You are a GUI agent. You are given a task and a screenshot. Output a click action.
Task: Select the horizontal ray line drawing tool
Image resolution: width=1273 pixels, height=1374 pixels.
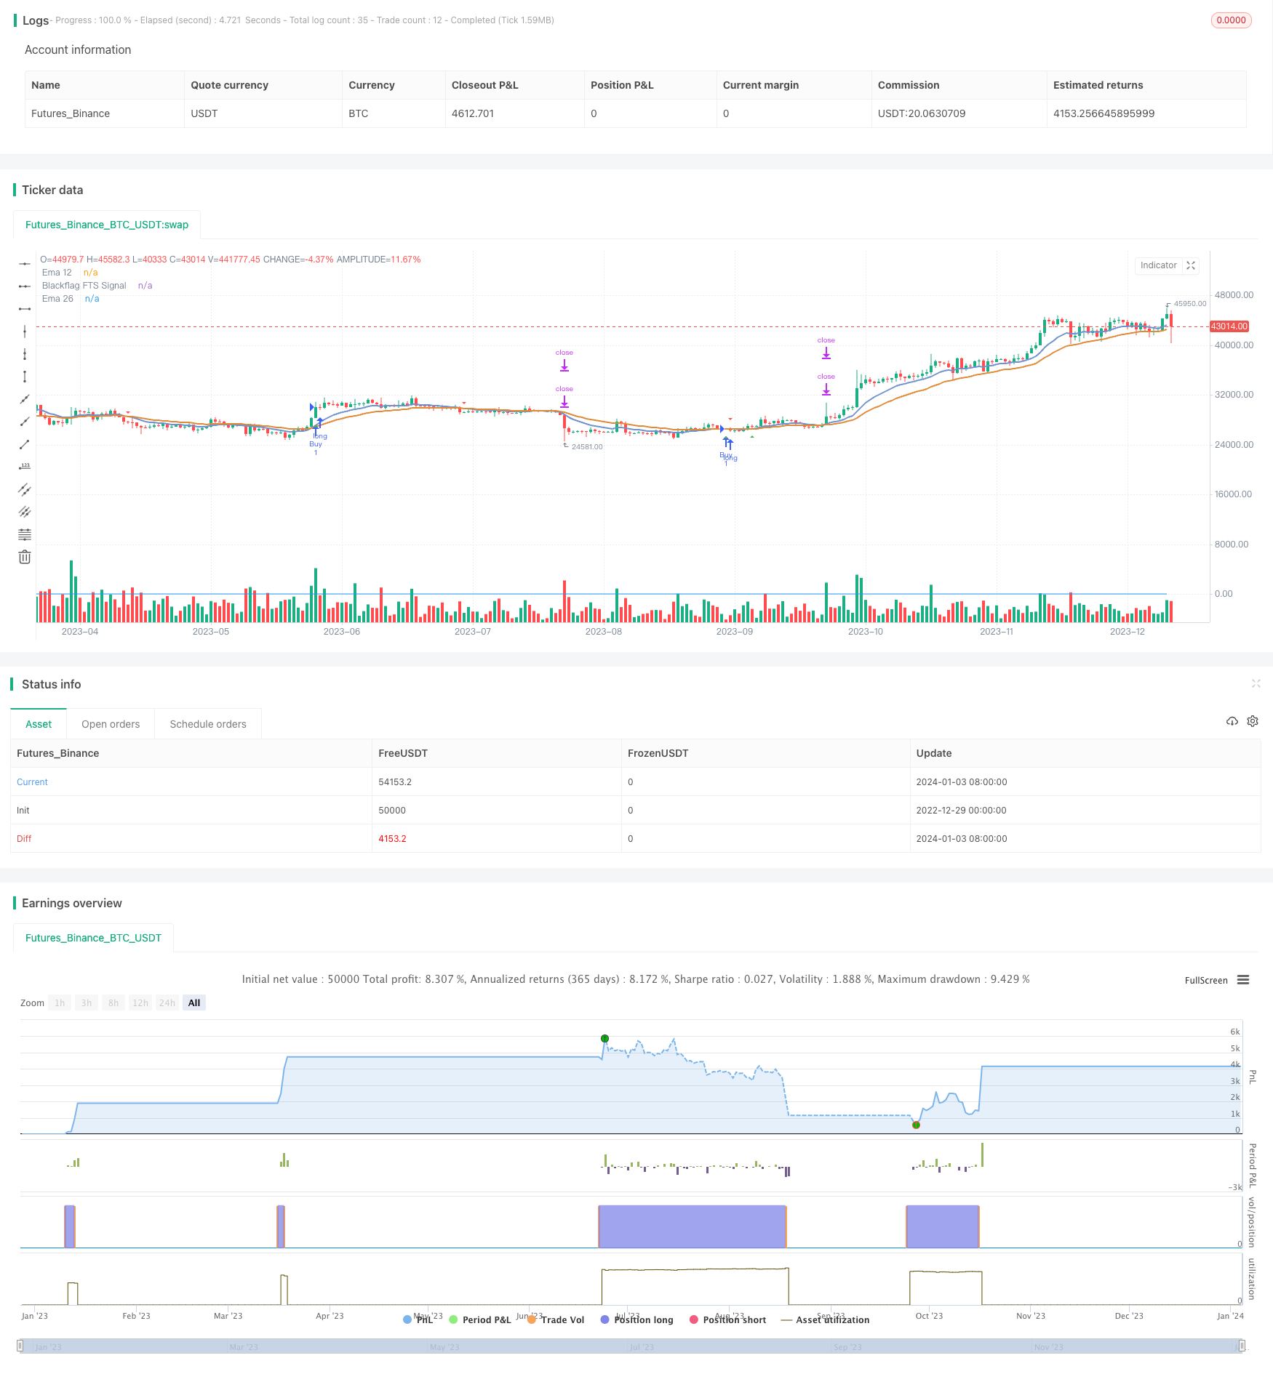tap(25, 286)
